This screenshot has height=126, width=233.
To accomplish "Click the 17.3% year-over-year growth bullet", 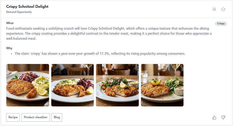I will tap(100, 53).
